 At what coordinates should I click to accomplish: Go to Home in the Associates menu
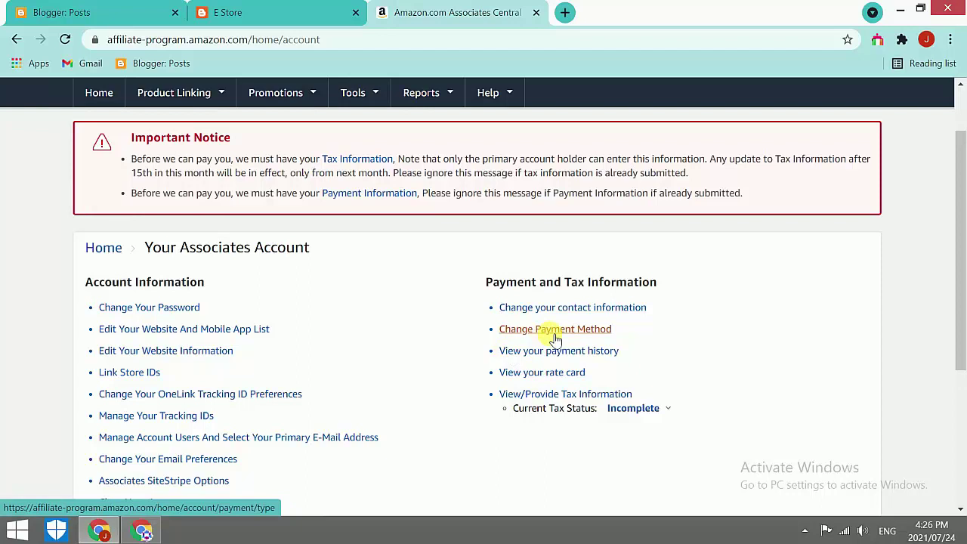pos(99,92)
